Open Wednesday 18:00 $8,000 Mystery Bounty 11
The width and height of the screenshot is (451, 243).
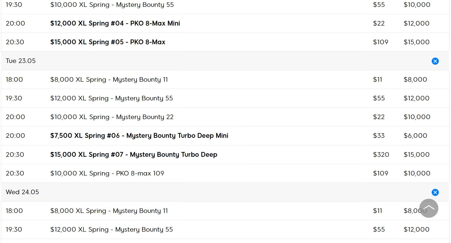pos(109,211)
